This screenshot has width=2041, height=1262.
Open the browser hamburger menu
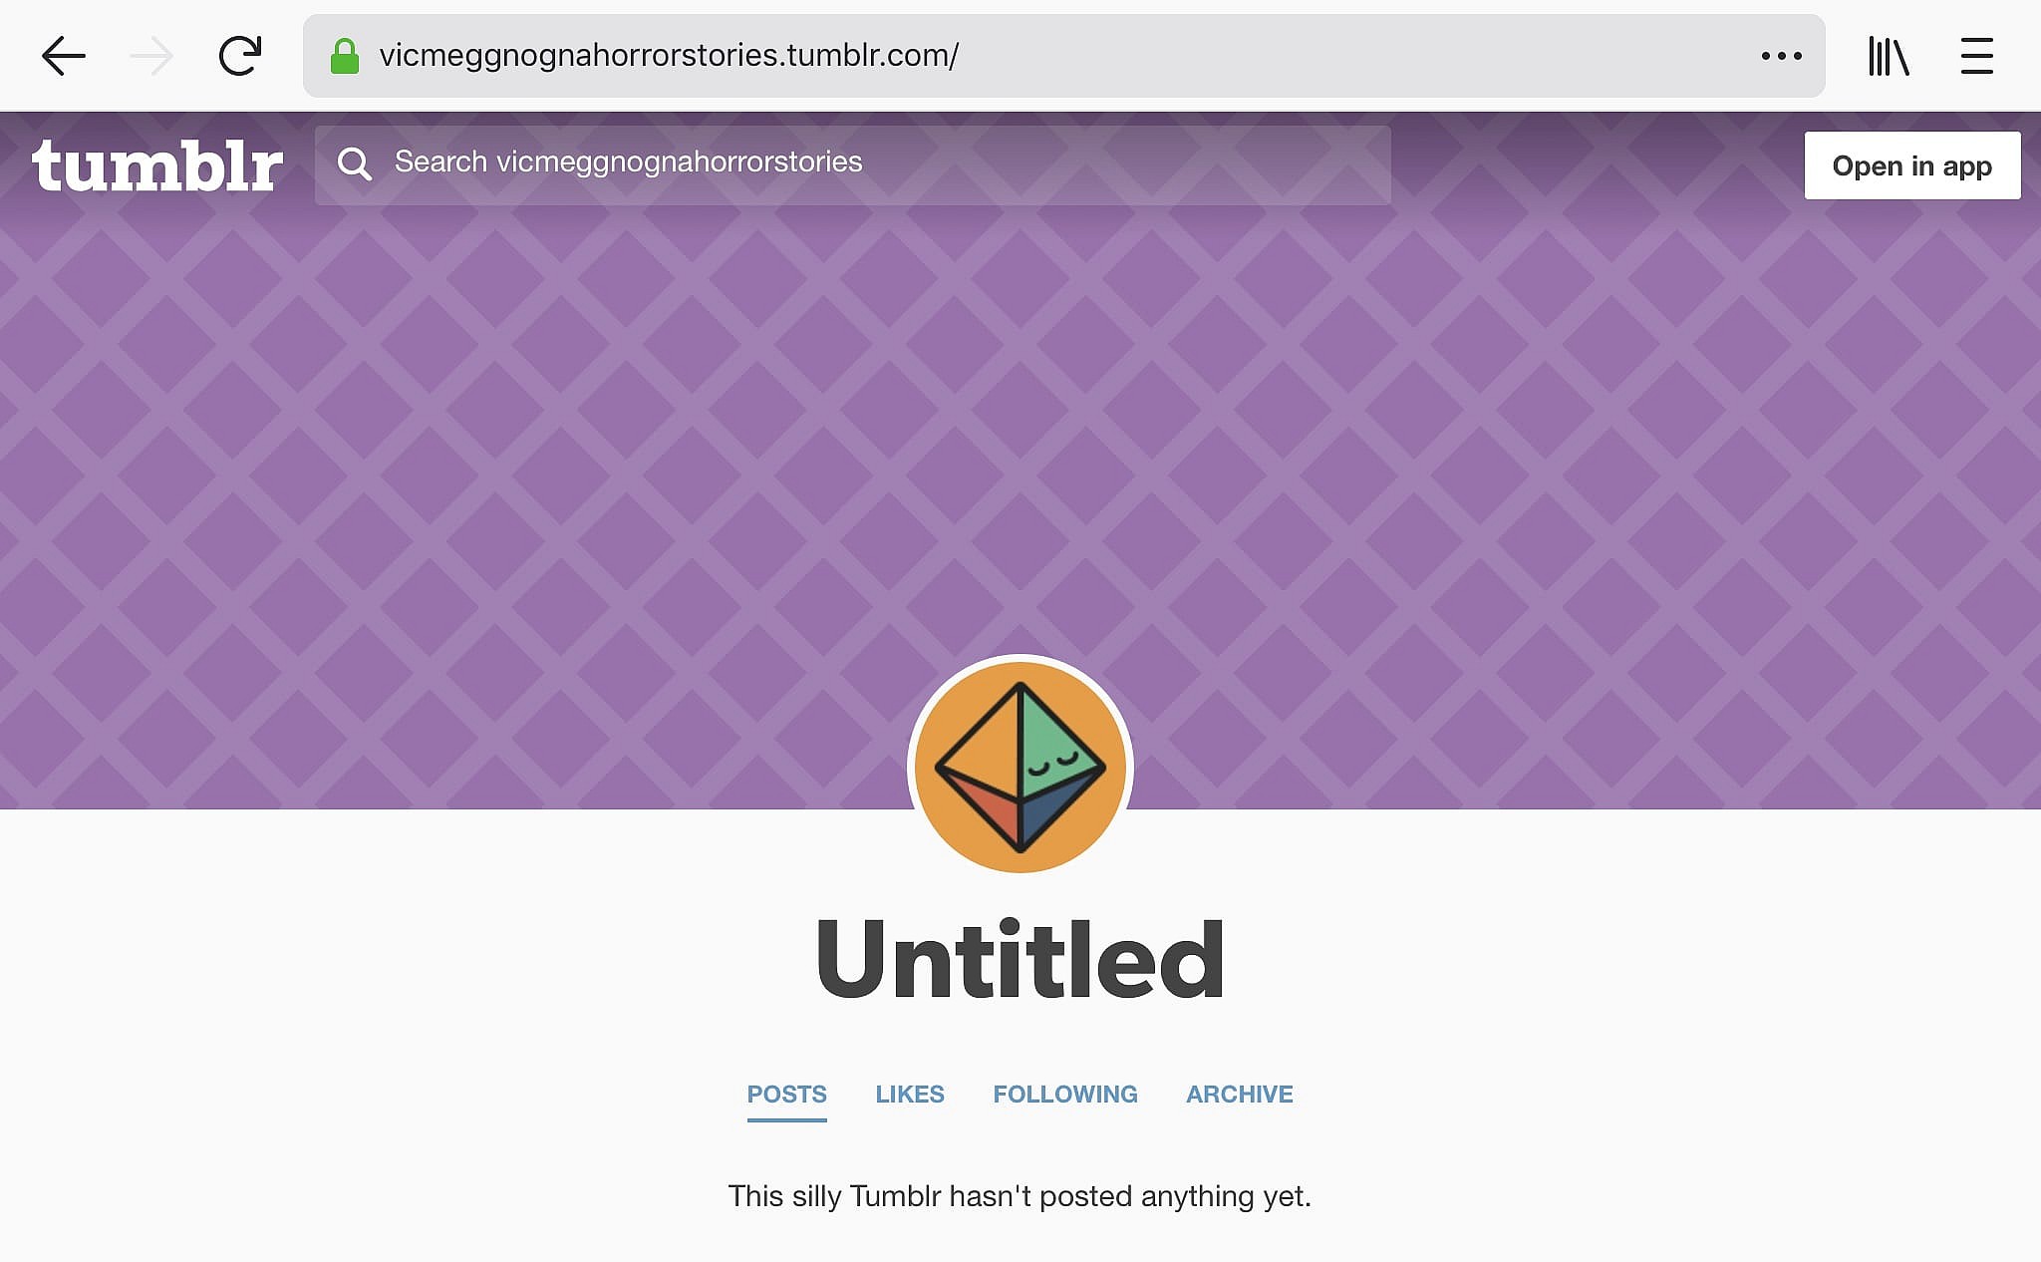(x=1976, y=56)
